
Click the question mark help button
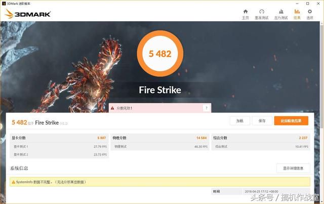coord(207,108)
